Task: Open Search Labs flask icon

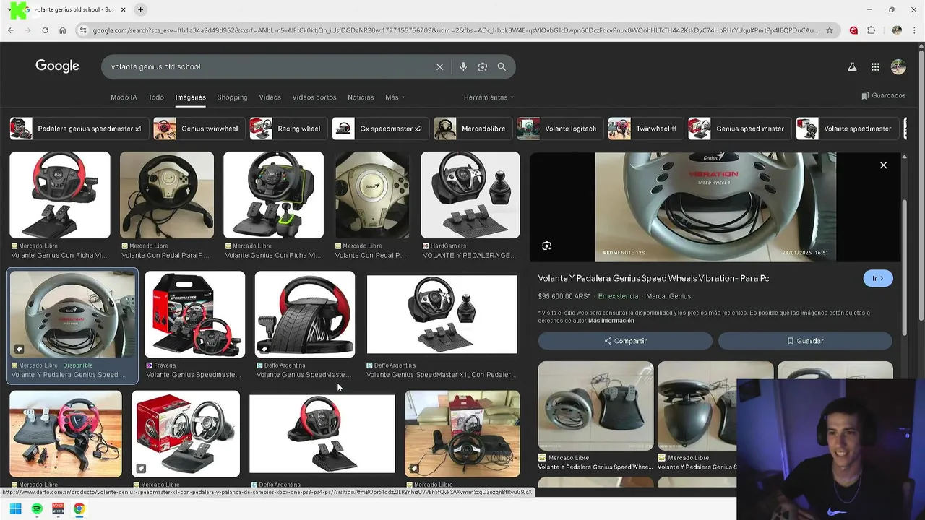Action: point(852,66)
